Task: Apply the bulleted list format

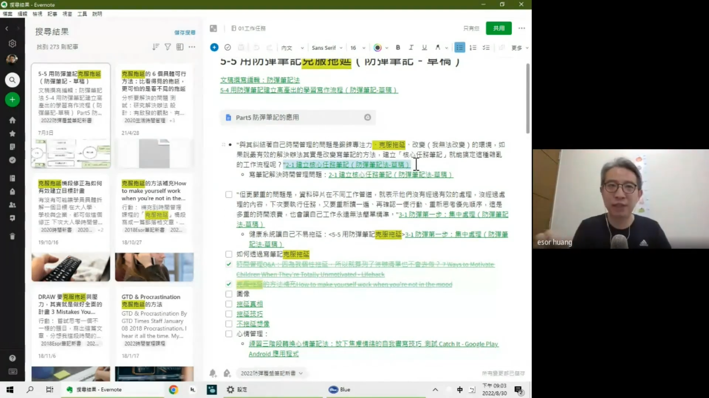Action: [459, 48]
